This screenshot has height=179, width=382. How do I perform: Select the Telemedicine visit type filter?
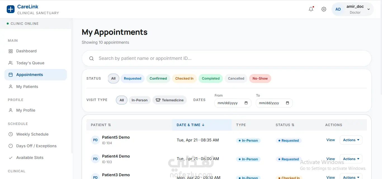(170, 100)
